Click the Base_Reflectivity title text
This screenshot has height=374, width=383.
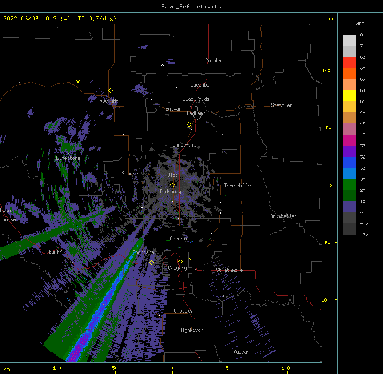coord(191,7)
